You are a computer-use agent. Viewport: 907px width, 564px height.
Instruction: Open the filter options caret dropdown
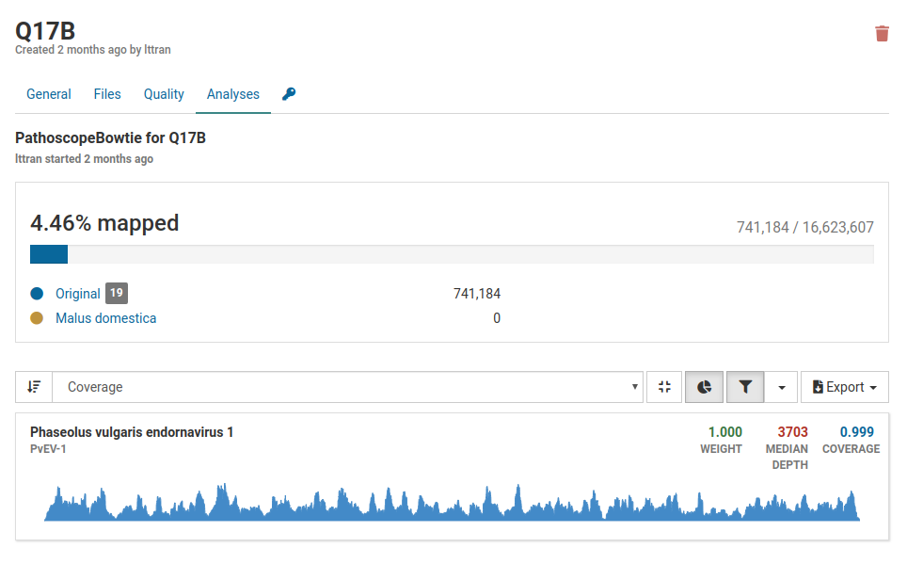pos(782,387)
